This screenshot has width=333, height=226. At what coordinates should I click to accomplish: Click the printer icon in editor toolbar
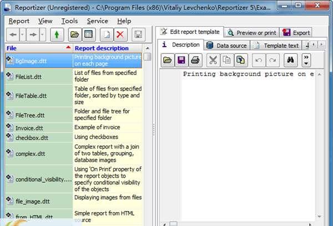coord(195,59)
